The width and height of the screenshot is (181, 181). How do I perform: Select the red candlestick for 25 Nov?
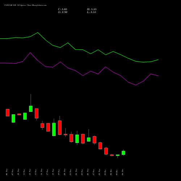pos(83,139)
